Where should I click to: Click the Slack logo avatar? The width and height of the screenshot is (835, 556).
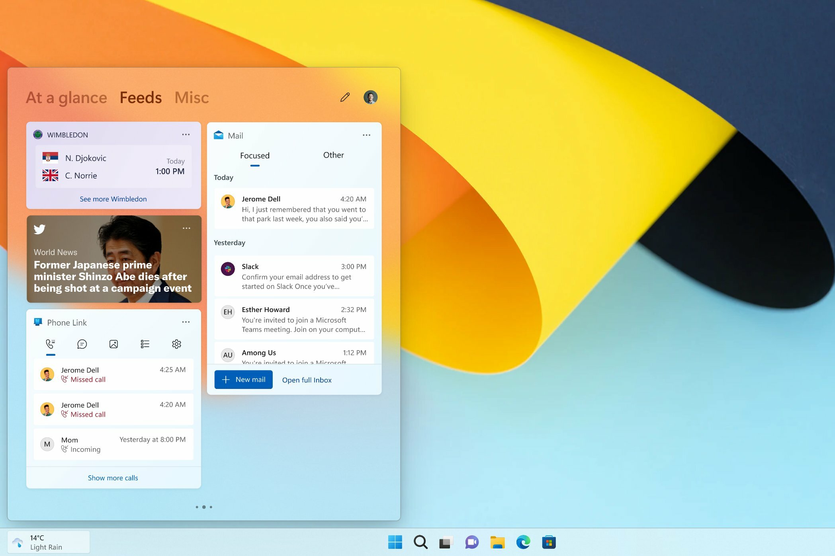click(228, 269)
